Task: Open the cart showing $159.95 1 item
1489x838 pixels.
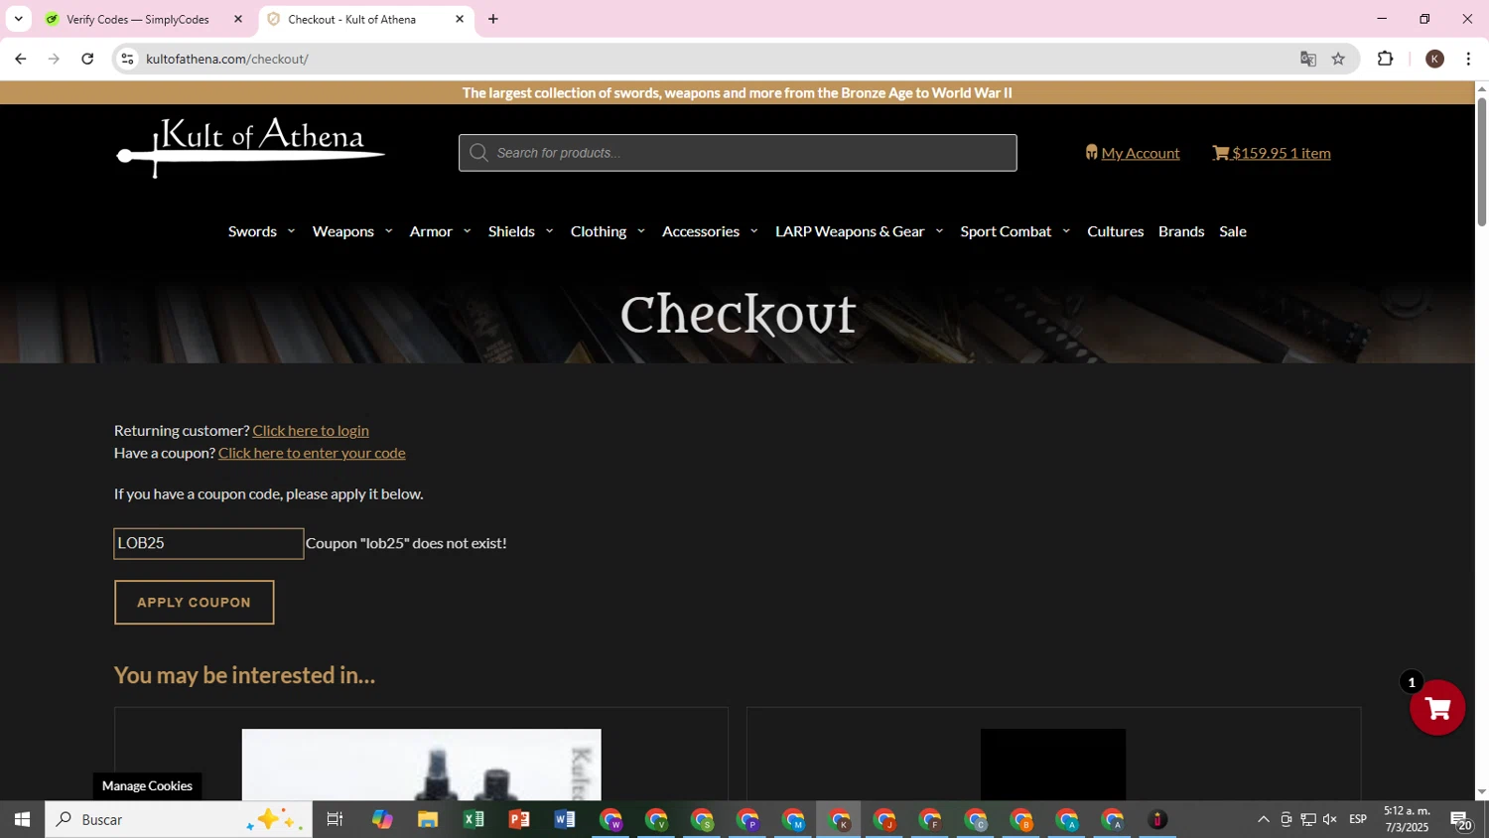Action: coord(1272,153)
